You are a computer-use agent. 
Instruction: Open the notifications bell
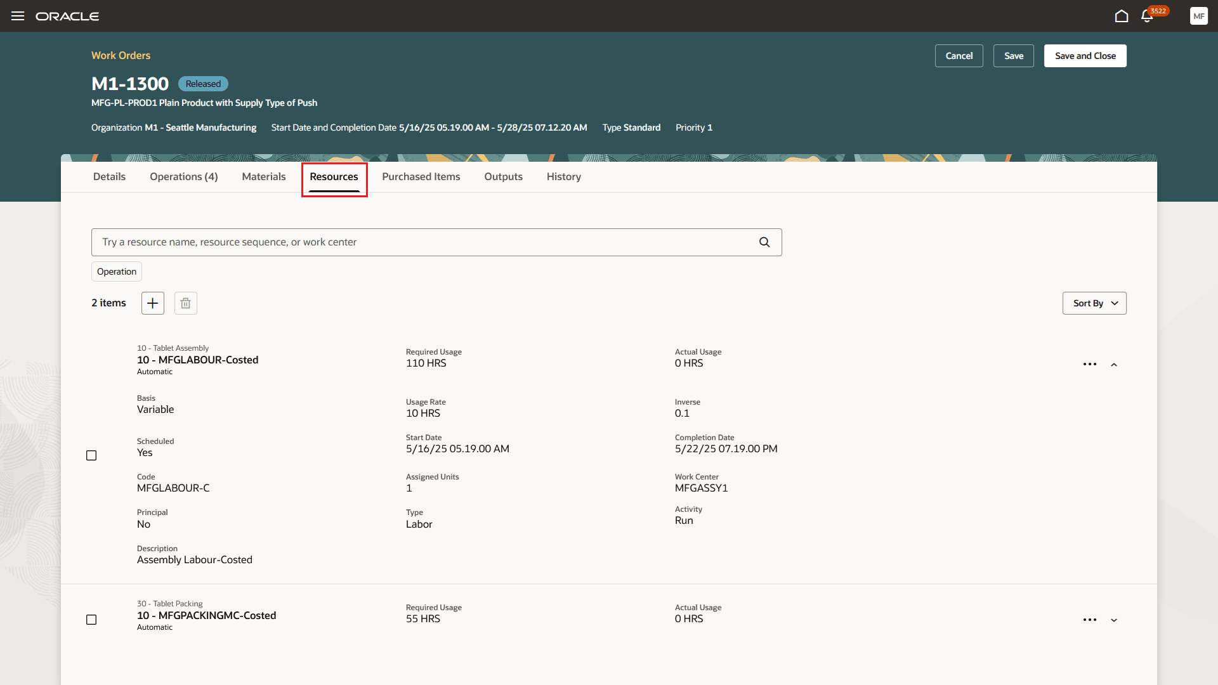point(1146,16)
